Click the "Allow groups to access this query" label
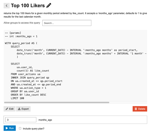Viewport: 155px width, 132px height. (x=22, y=23)
